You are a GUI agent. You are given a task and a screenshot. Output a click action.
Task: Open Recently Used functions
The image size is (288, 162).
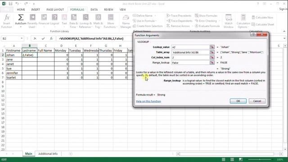(32, 21)
